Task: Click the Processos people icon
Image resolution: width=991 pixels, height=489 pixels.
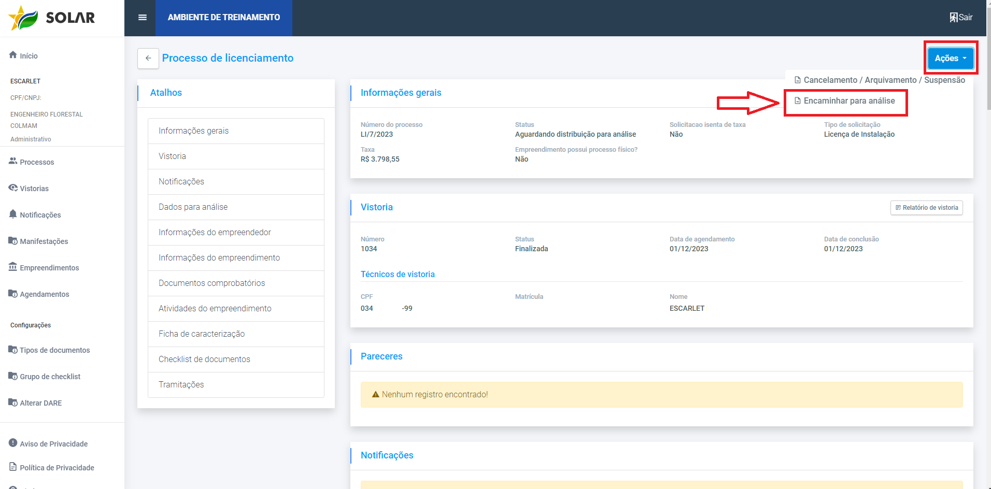Action: click(13, 161)
